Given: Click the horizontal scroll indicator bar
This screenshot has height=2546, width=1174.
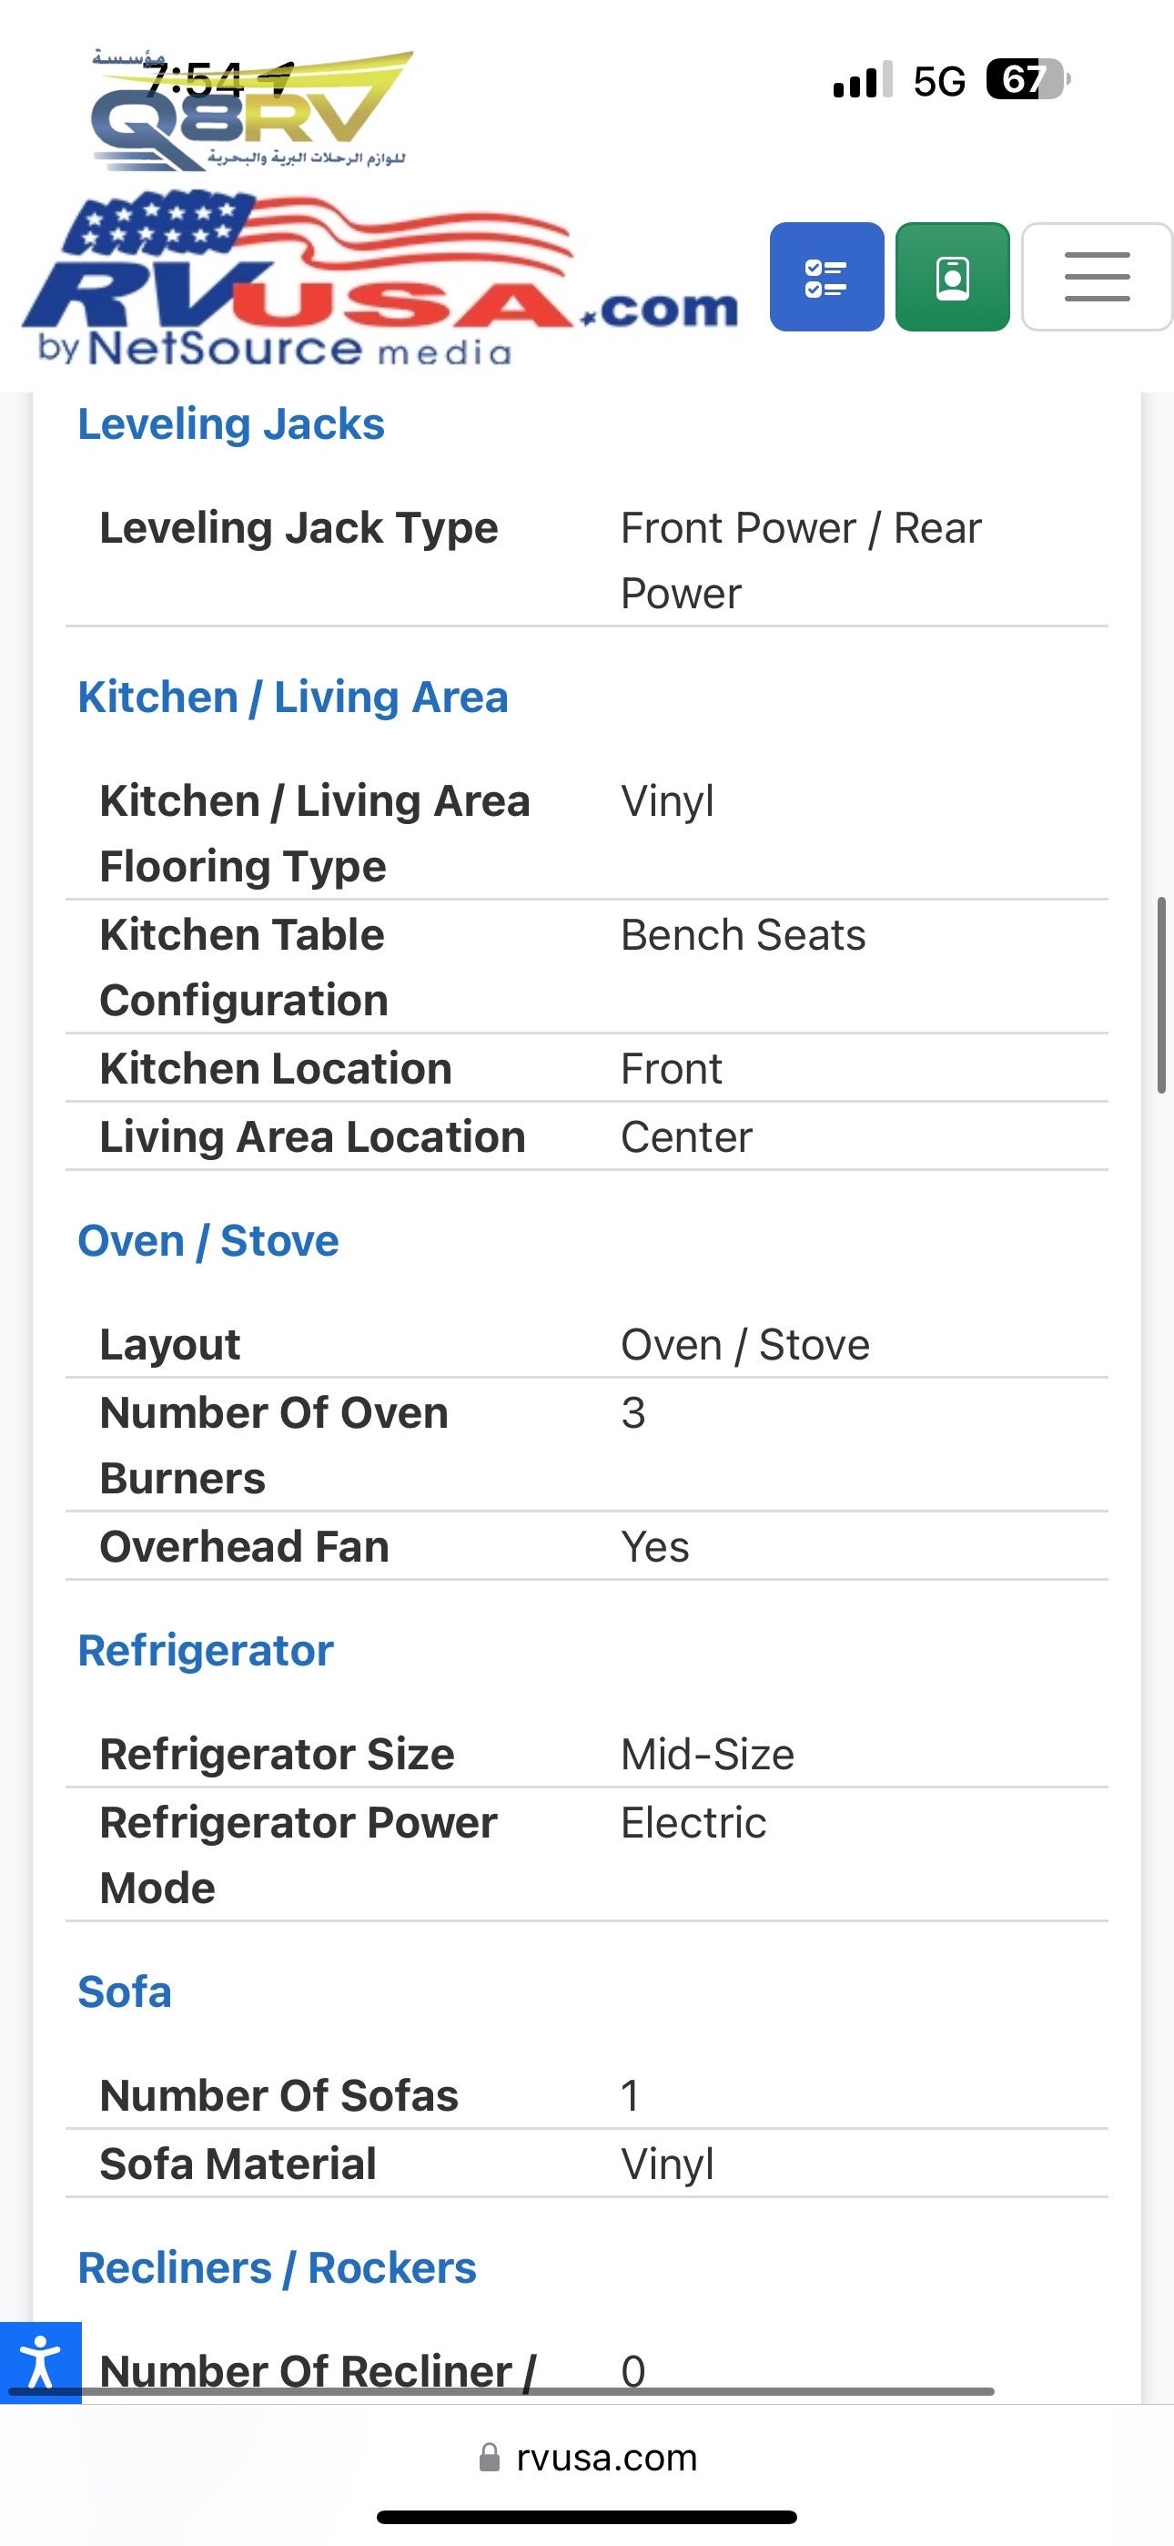Looking at the screenshot, I should [498, 2392].
